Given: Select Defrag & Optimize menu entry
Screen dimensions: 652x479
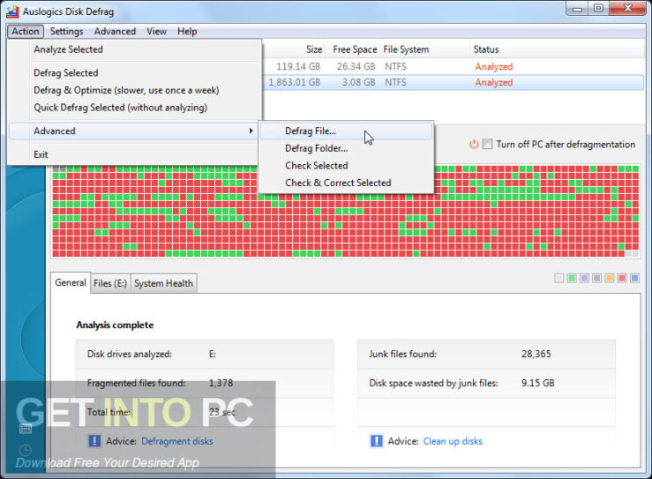Looking at the screenshot, I should pyautogui.click(x=135, y=90).
